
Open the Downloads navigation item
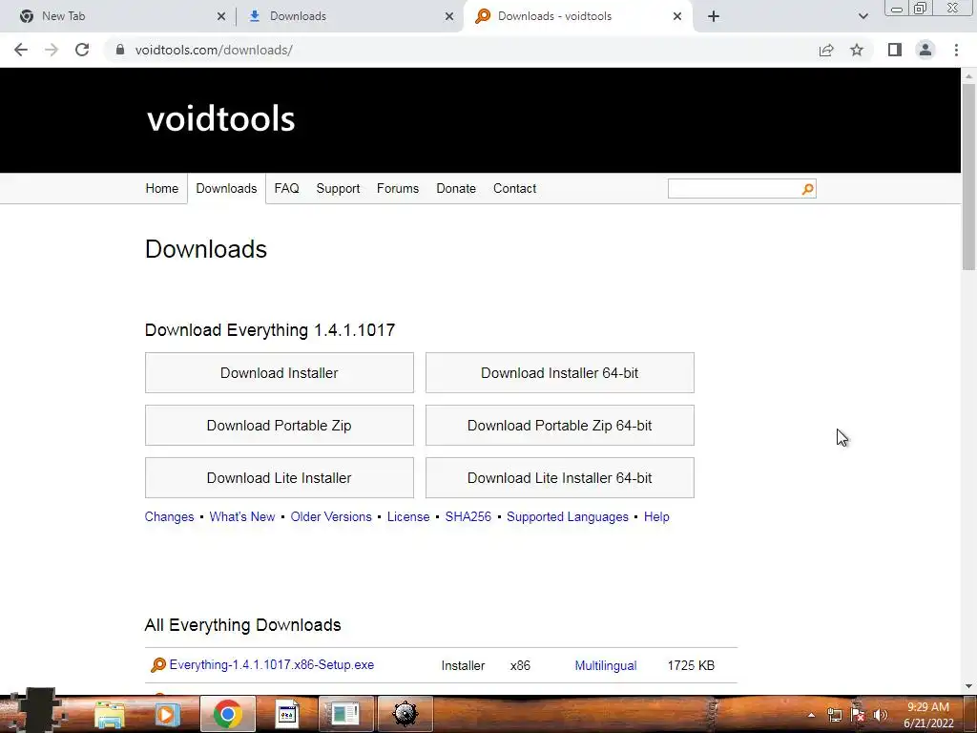226,188
